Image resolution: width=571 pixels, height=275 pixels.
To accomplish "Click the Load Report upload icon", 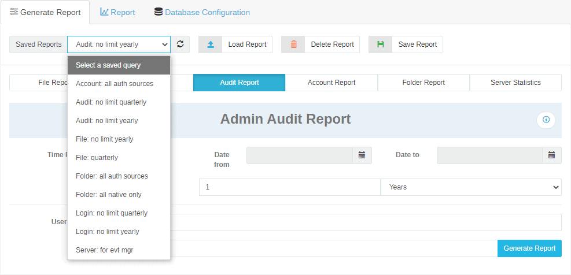I will pyautogui.click(x=211, y=44).
